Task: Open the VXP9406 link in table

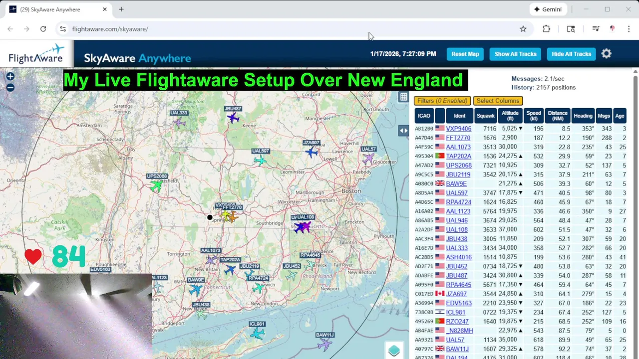Action: click(x=458, y=129)
